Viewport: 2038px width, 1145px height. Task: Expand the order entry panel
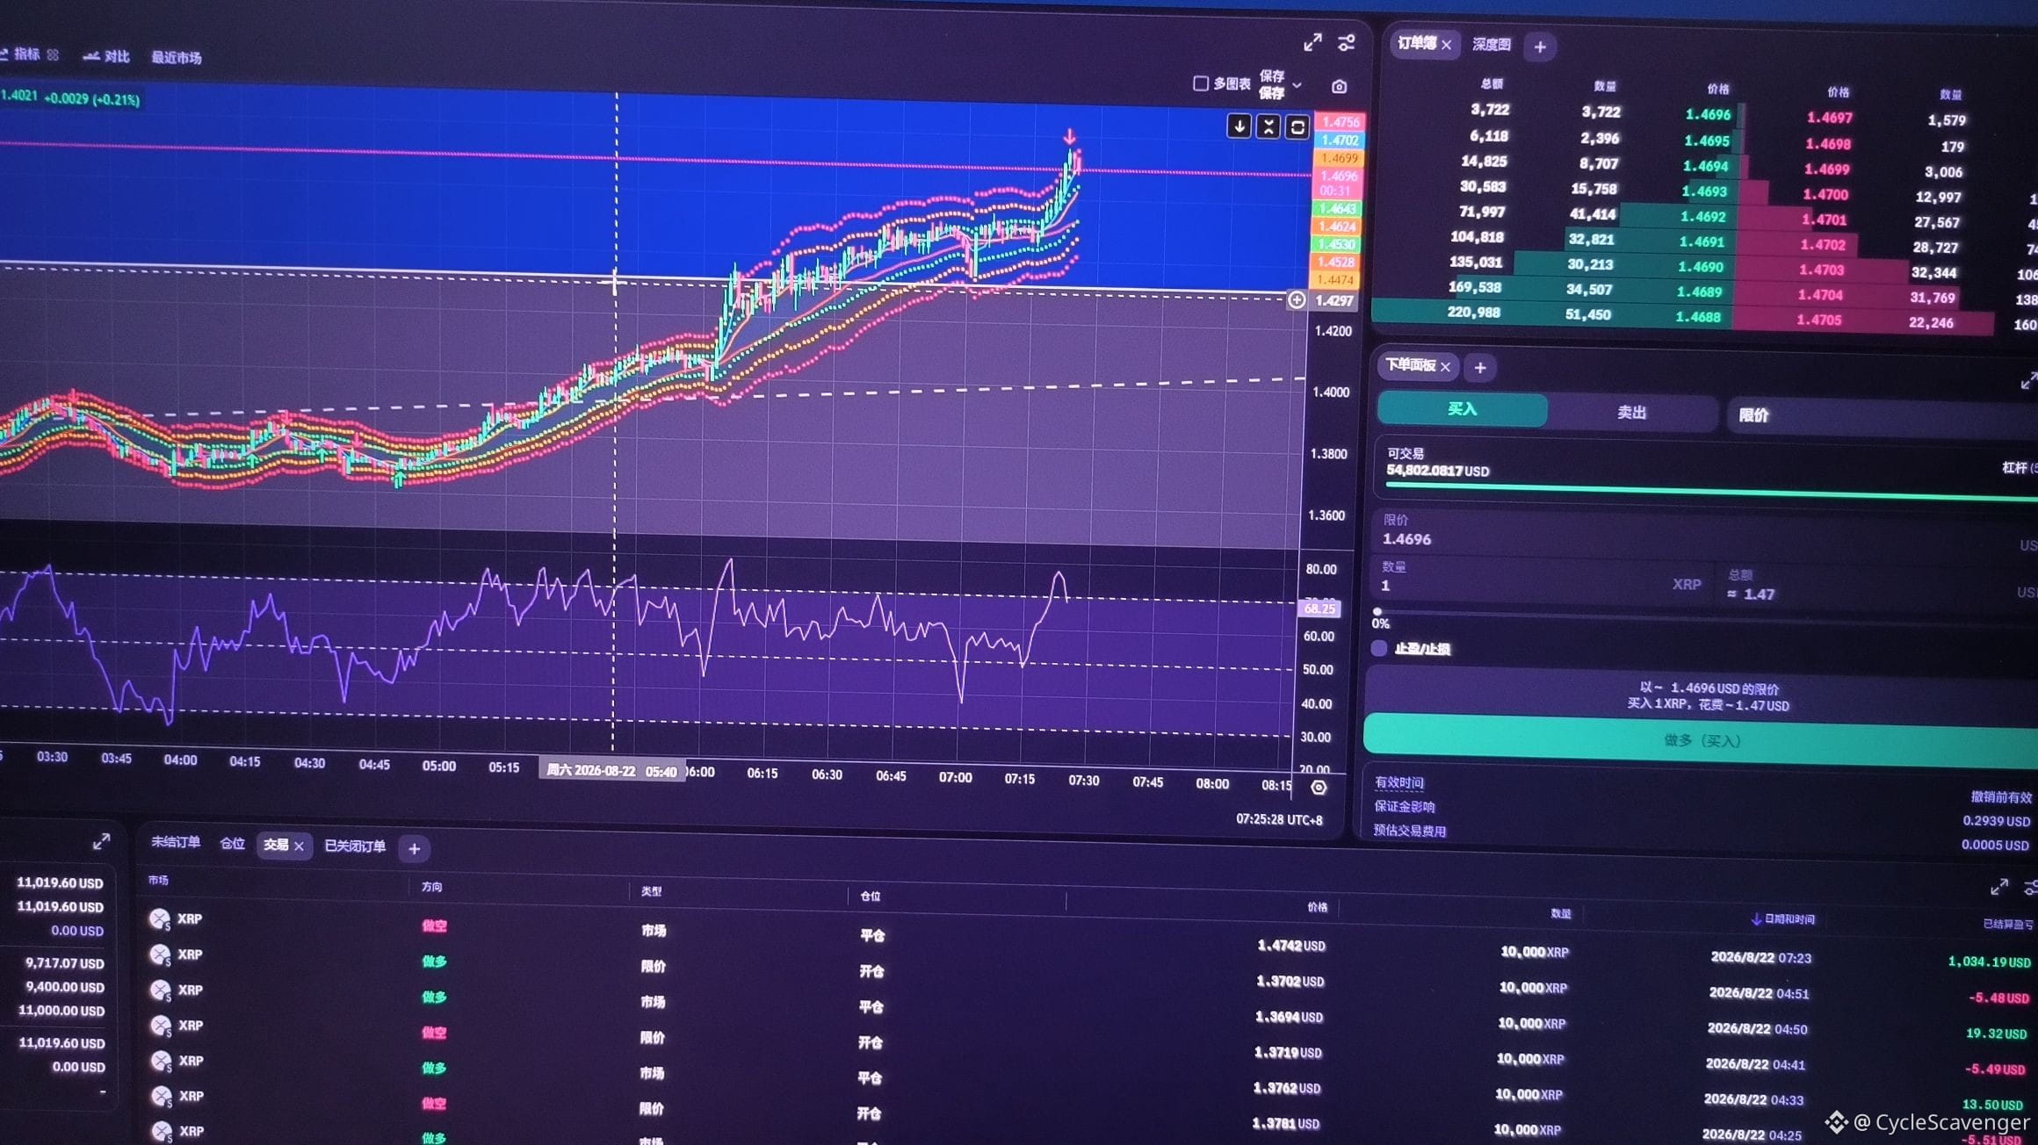tap(2028, 381)
